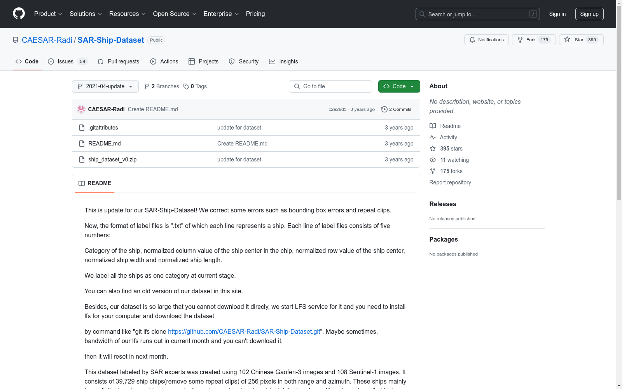
Task: Click the Sign up button
Action: (589, 14)
